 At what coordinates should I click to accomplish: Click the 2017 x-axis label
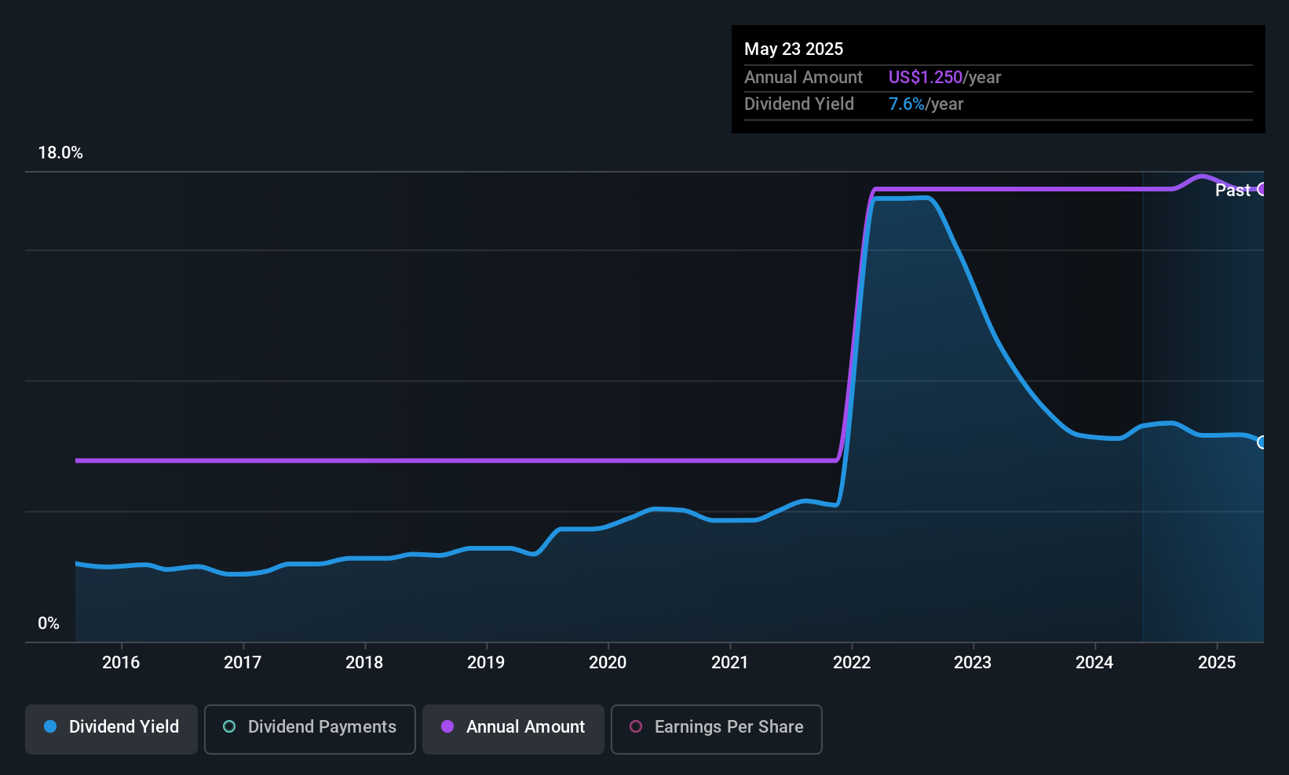(243, 663)
